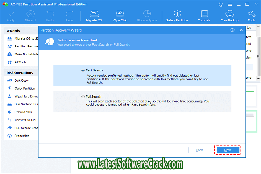Choose Quick Partition from Disk Operations
The height and width of the screenshot is (174, 261).
(25, 88)
